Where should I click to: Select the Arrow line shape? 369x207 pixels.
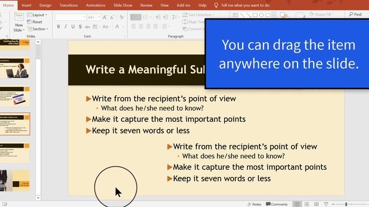[248, 15]
